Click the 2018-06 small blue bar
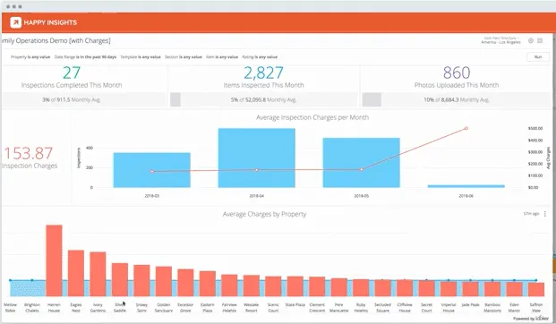The height and width of the screenshot is (324, 556). coord(466,186)
